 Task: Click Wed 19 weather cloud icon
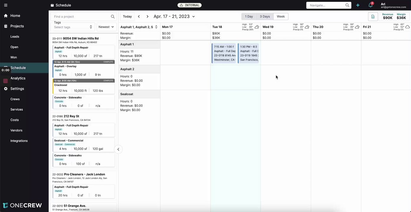(307, 27)
